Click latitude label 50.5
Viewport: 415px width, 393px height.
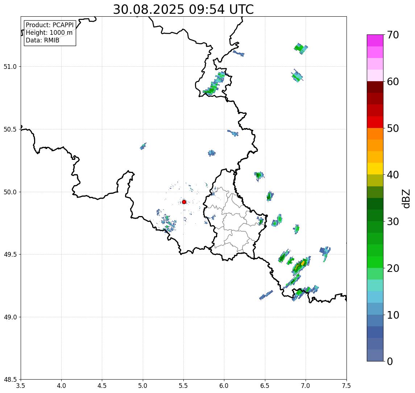click(10, 129)
